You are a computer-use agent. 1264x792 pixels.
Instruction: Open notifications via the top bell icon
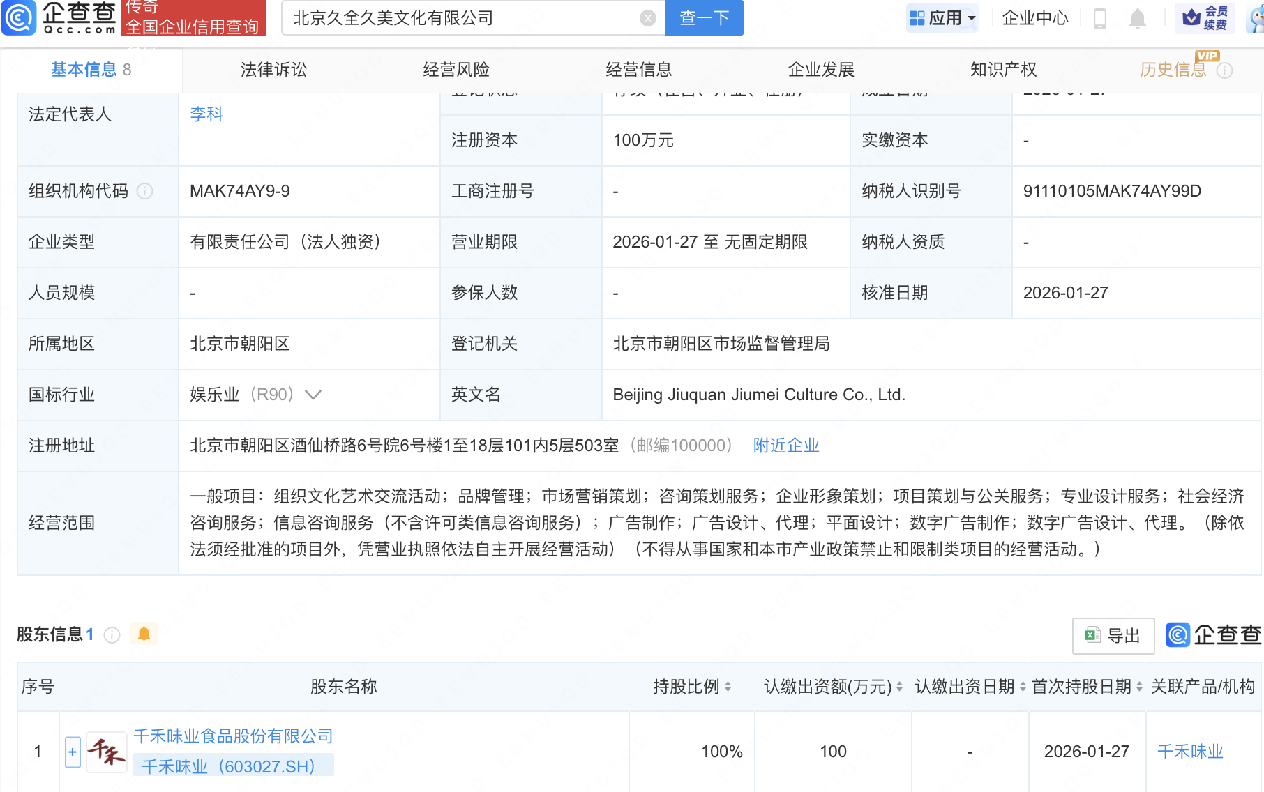pos(1137,19)
